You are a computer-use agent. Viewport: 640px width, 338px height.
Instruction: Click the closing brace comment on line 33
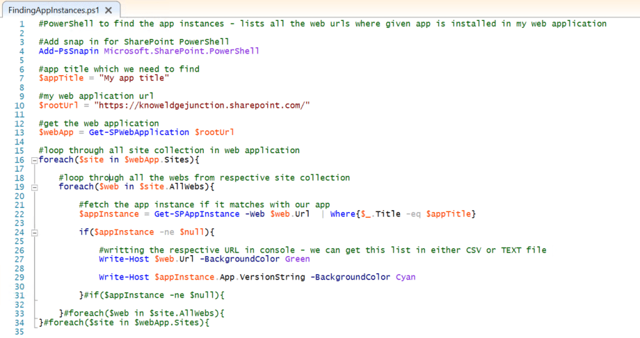click(144, 313)
